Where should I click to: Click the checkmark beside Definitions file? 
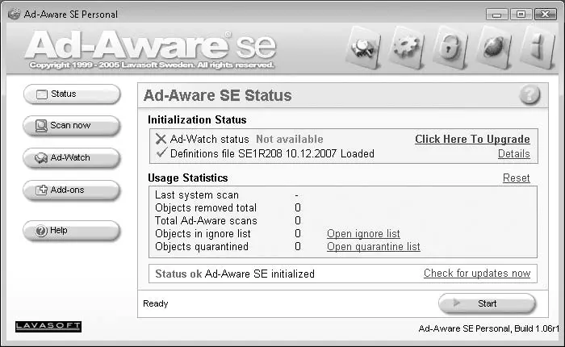[x=161, y=153]
